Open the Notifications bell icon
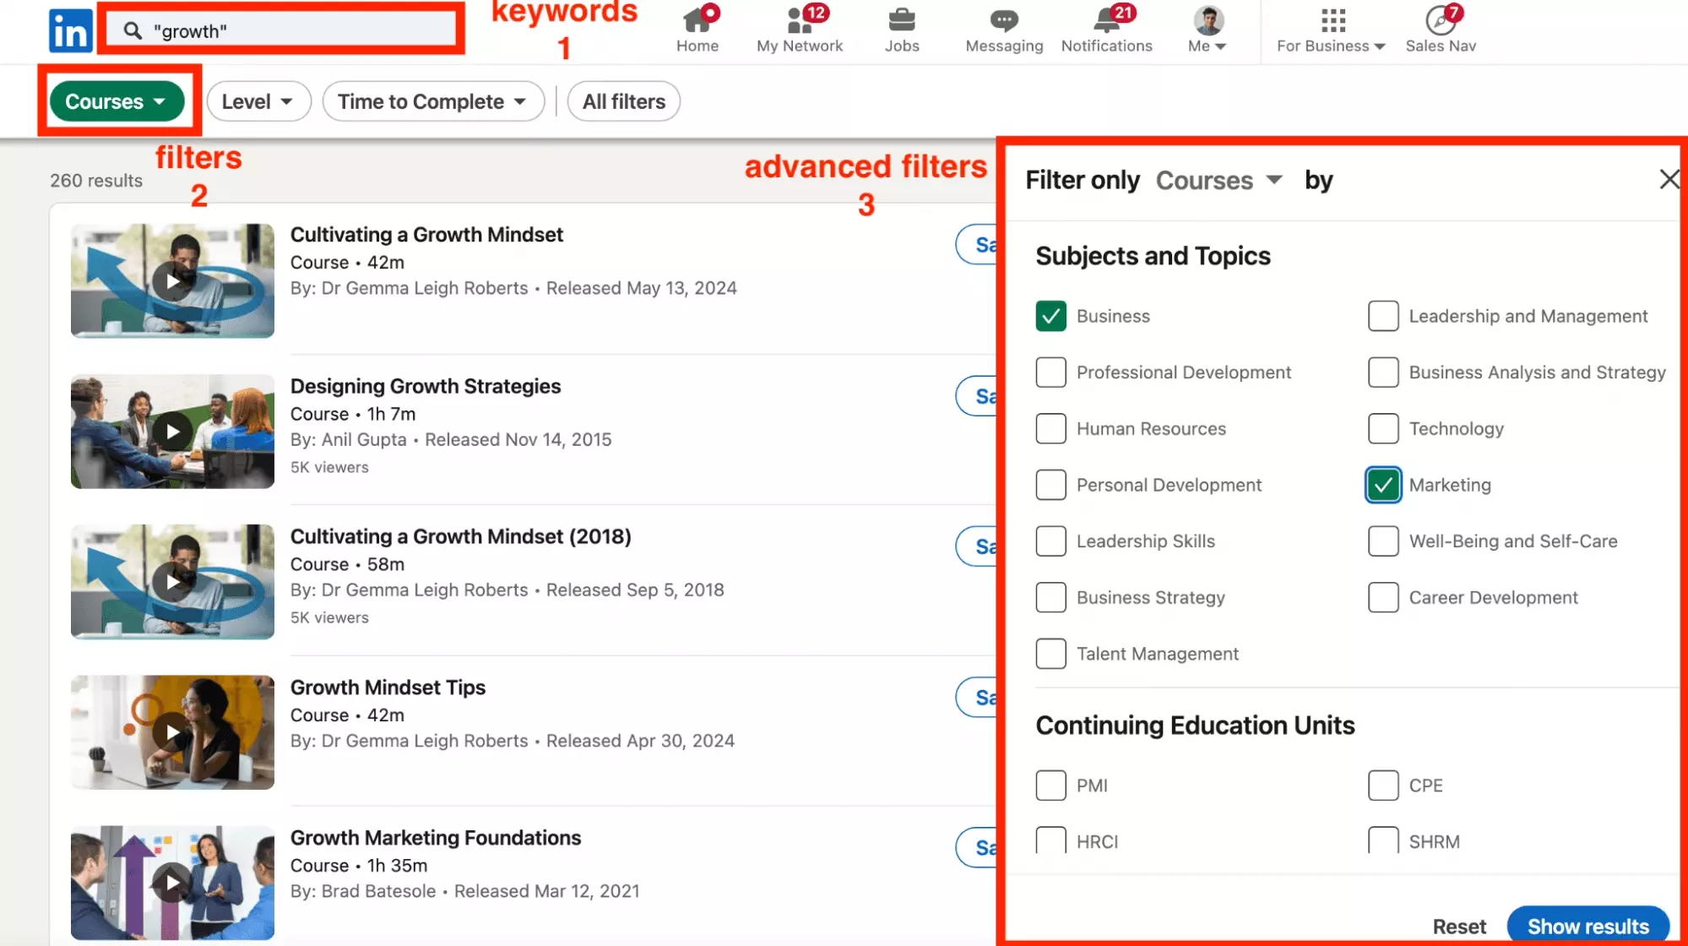This screenshot has width=1688, height=946. 1106,20
